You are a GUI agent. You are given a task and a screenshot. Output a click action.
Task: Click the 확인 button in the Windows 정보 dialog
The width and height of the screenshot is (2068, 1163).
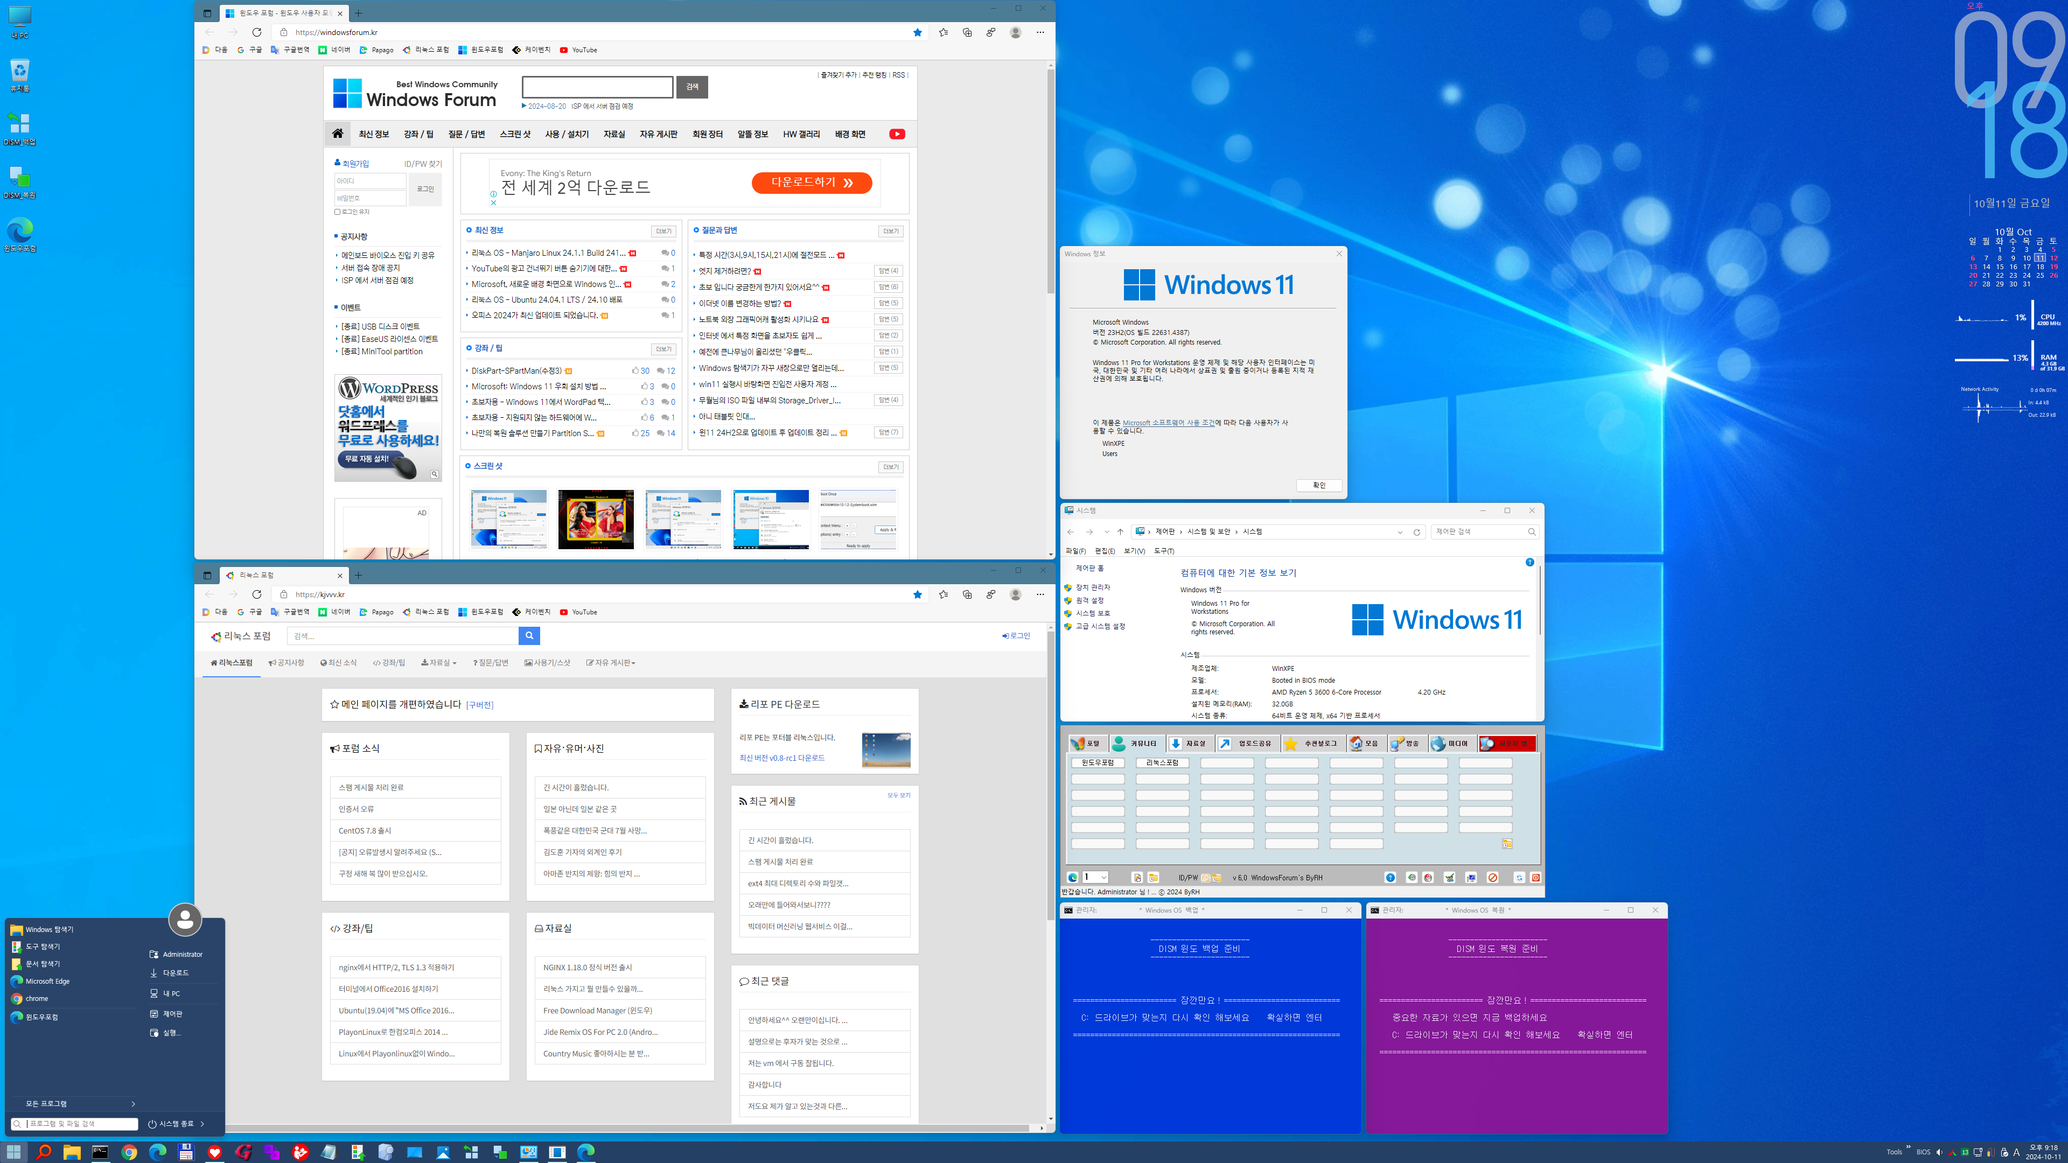click(1319, 486)
